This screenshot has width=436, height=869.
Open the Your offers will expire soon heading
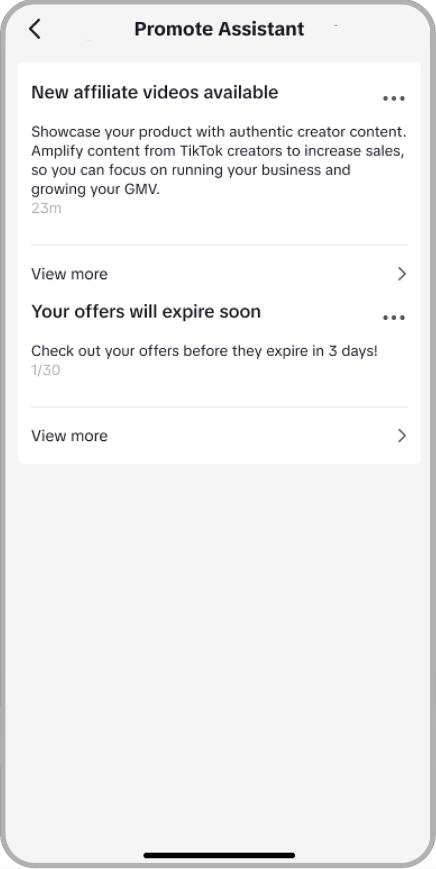146,311
